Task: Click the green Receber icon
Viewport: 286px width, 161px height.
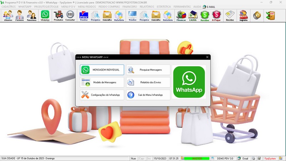Action: pos(204,16)
